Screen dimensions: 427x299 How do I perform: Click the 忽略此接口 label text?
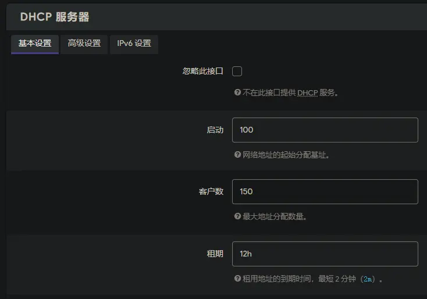pyautogui.click(x=202, y=71)
